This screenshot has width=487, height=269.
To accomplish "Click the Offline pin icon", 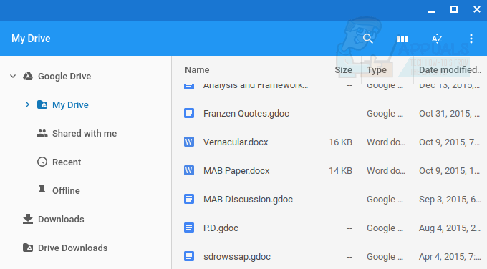I will [x=42, y=190].
